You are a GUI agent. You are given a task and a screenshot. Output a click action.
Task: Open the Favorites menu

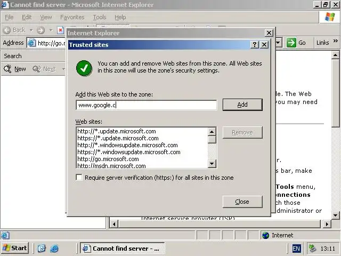coord(72,17)
